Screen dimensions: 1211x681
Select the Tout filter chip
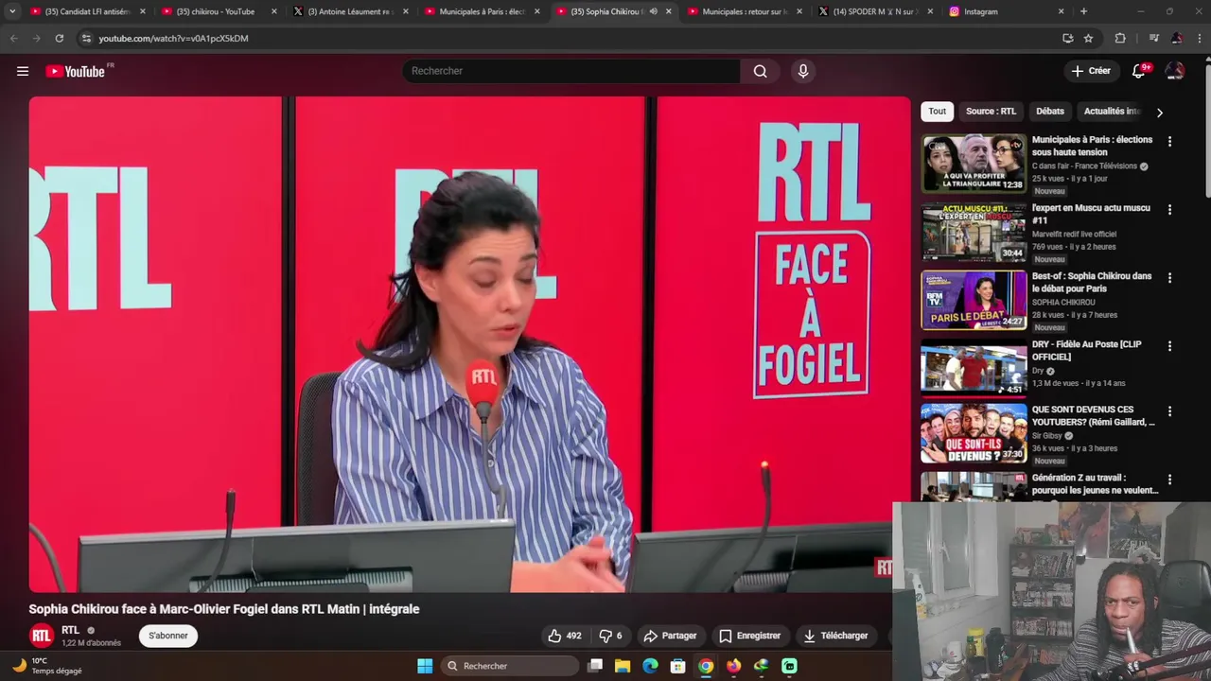pyautogui.click(x=937, y=111)
